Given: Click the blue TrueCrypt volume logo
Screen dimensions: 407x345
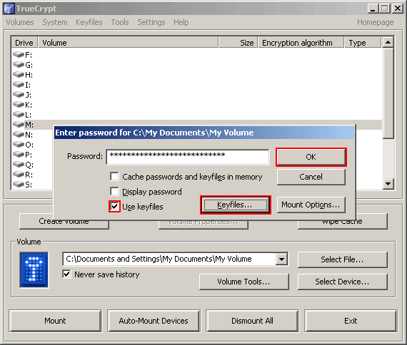Looking at the screenshot, I should [x=34, y=270].
